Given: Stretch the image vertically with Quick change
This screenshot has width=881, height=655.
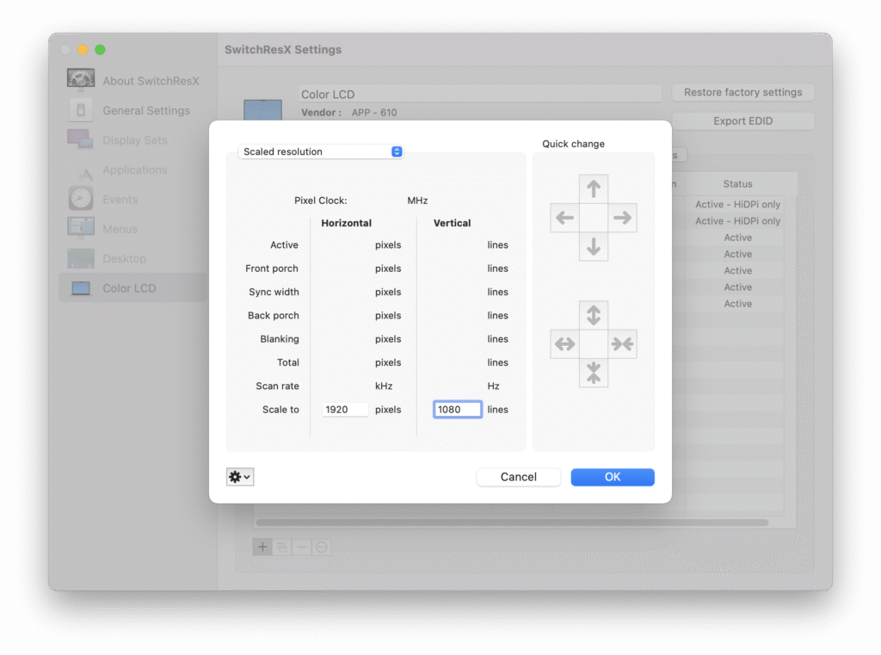Looking at the screenshot, I should tap(594, 315).
